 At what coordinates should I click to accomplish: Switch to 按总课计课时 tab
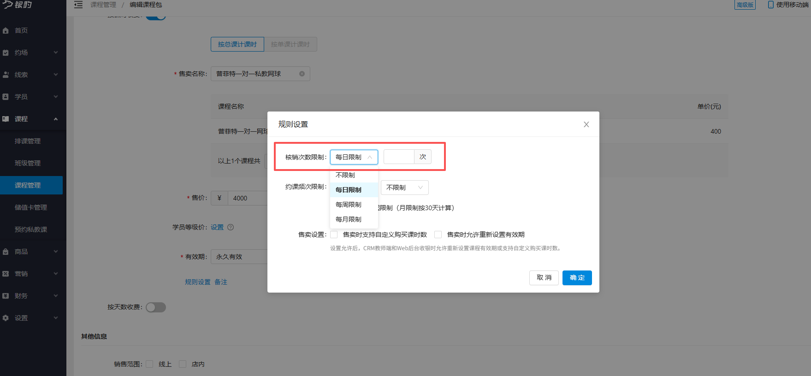237,44
